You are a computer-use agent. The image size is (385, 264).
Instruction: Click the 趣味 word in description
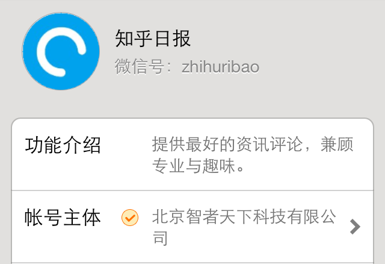pos(218,166)
